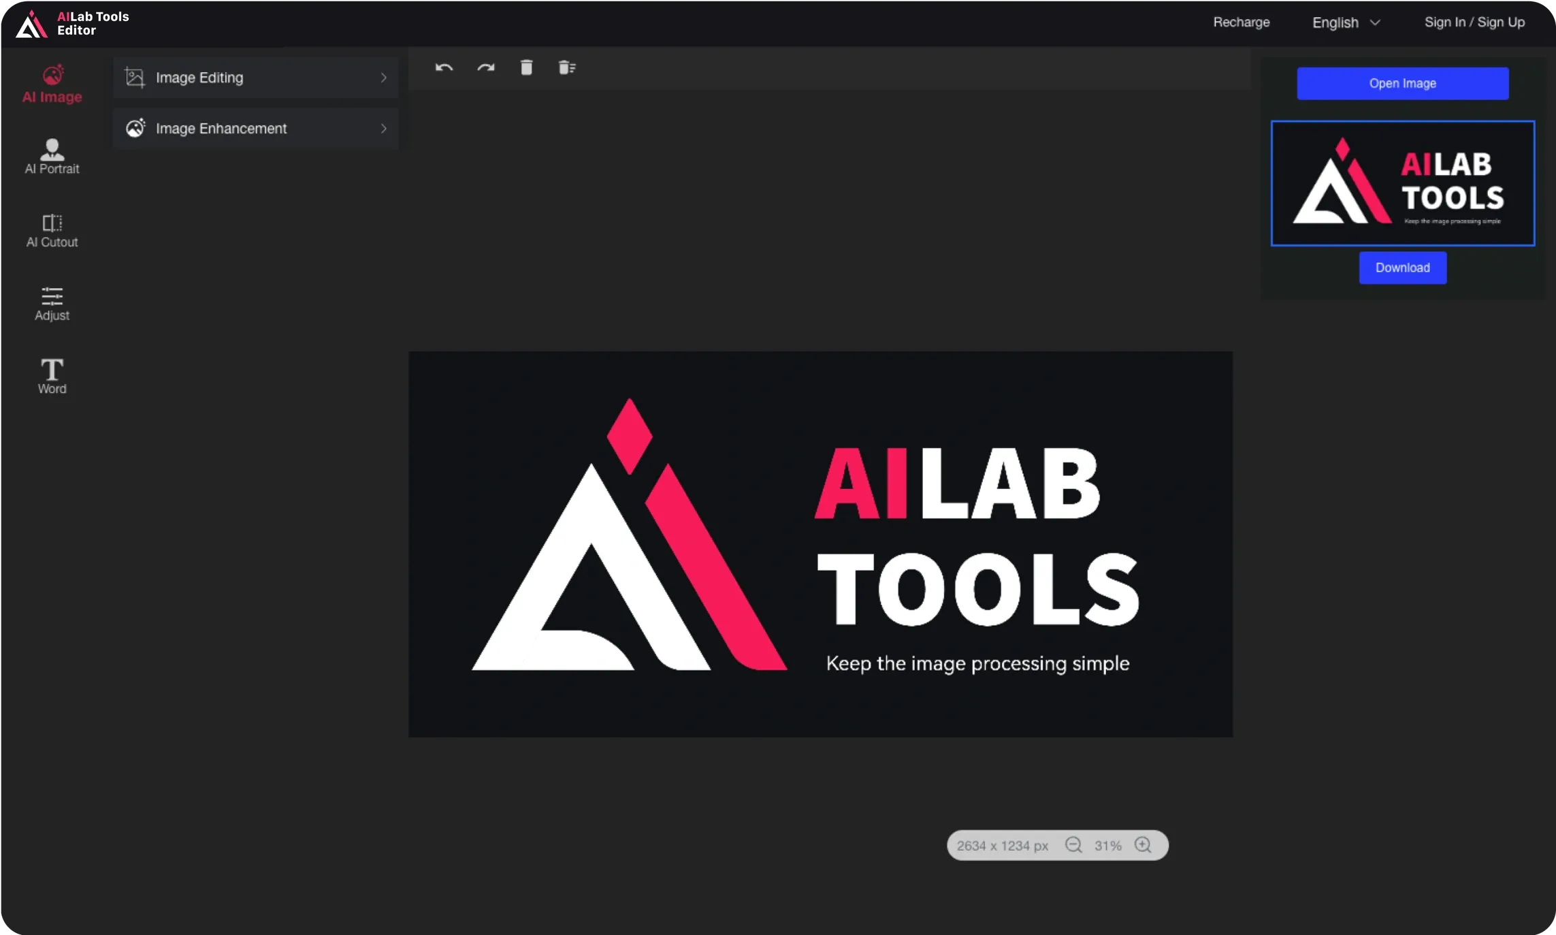Click AILab Tools Editor title text
Image resolution: width=1556 pixels, height=935 pixels.
click(93, 23)
